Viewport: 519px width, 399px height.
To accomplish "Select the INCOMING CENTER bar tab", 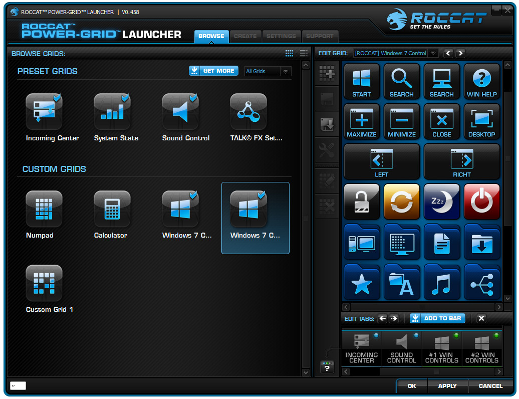I will click(362, 349).
